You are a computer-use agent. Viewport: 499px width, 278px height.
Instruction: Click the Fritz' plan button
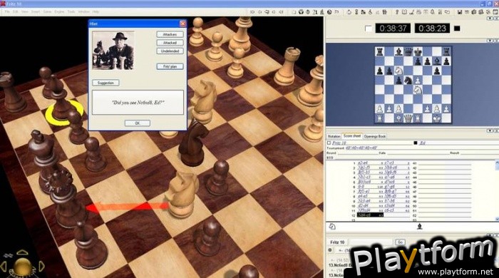pyautogui.click(x=170, y=66)
